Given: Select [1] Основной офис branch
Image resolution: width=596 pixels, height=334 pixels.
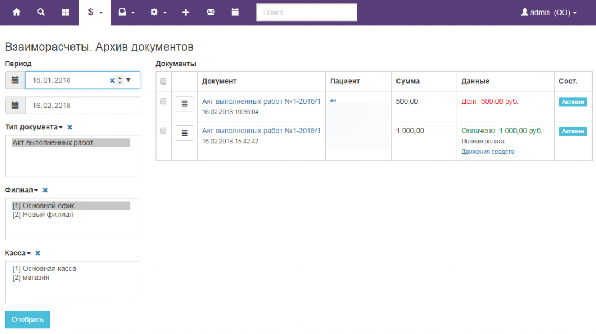Looking at the screenshot, I should click(x=70, y=206).
